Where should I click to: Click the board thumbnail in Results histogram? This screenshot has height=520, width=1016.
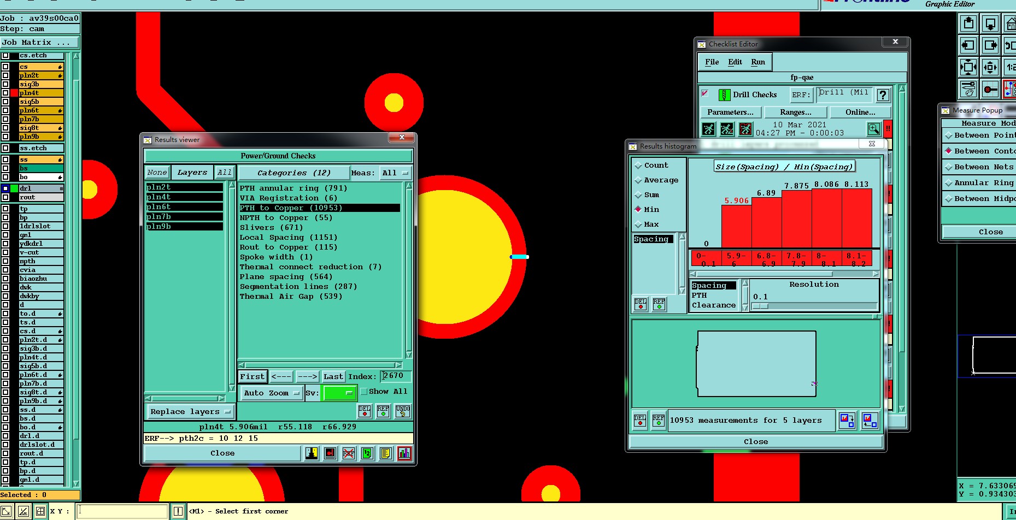coord(756,364)
